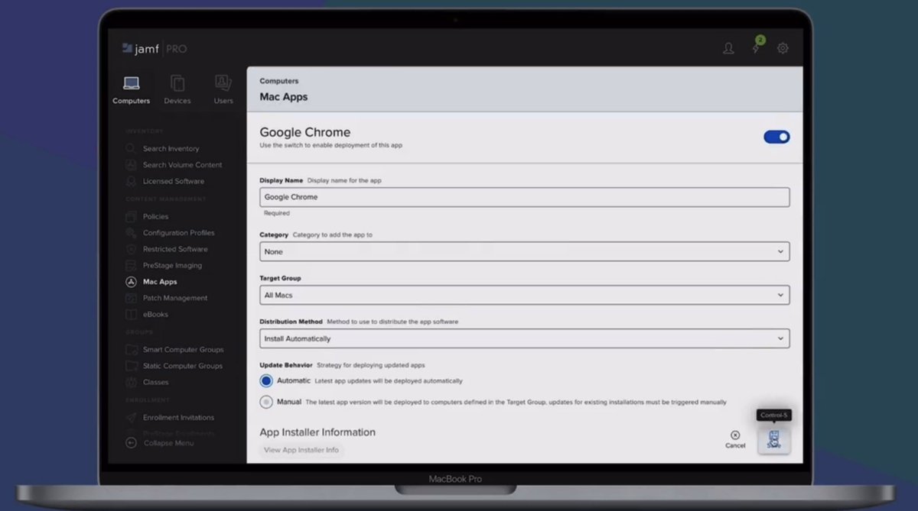Click the Mac Apps sidebar label
The image size is (918, 511).
point(160,282)
